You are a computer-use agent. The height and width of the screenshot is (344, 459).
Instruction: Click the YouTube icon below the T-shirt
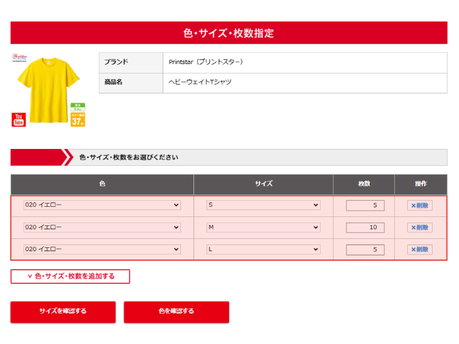tap(18, 120)
